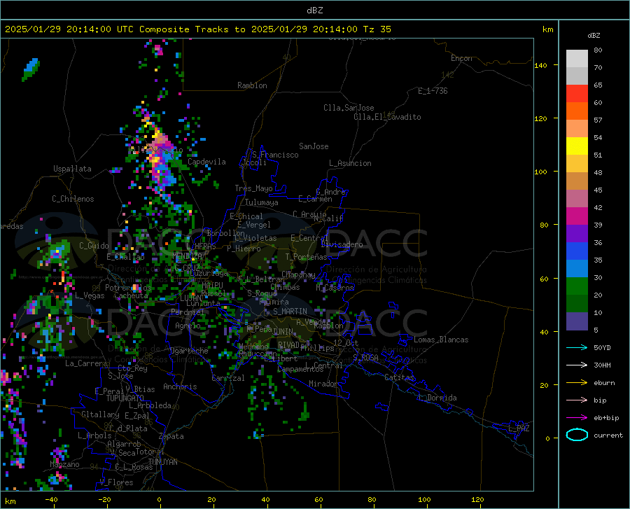Click the bright green 30 dBZ swatch
Image resolution: width=630 pixels, height=509 pixels.
point(577,286)
